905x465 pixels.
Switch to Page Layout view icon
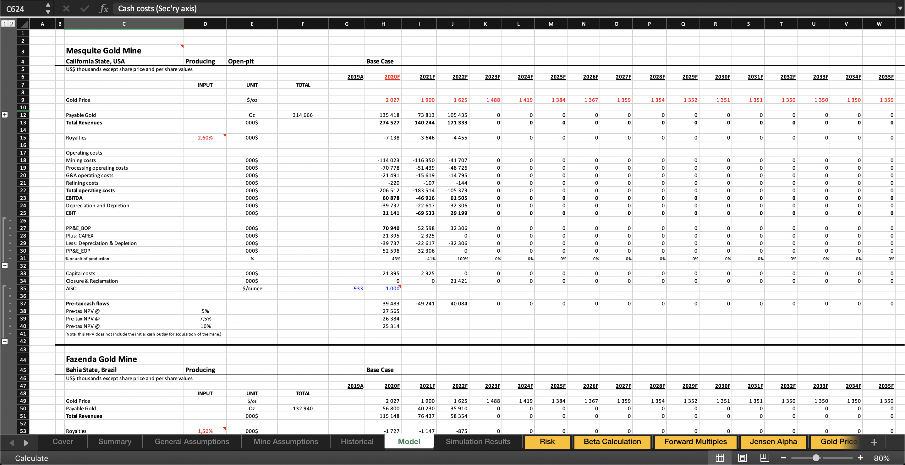pyautogui.click(x=742, y=458)
